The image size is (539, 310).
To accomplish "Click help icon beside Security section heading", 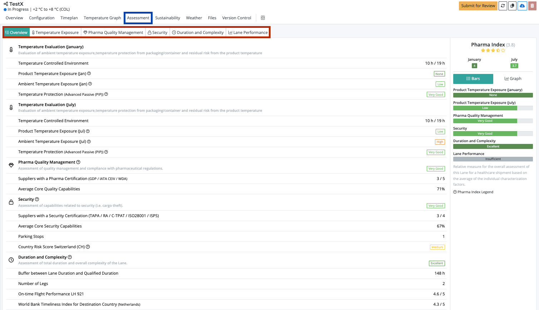I will [37, 199].
